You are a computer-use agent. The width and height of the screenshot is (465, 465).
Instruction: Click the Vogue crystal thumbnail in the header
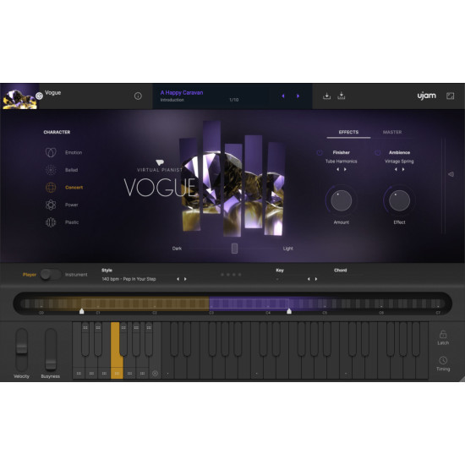(19, 96)
